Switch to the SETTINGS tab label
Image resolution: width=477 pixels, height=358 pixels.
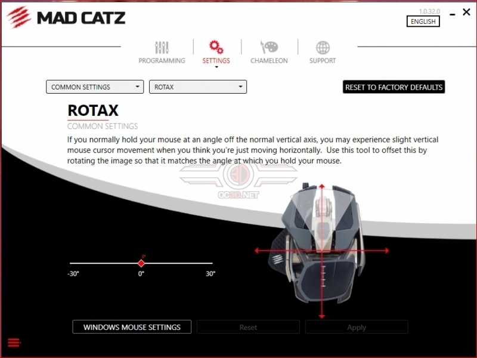[x=216, y=61]
